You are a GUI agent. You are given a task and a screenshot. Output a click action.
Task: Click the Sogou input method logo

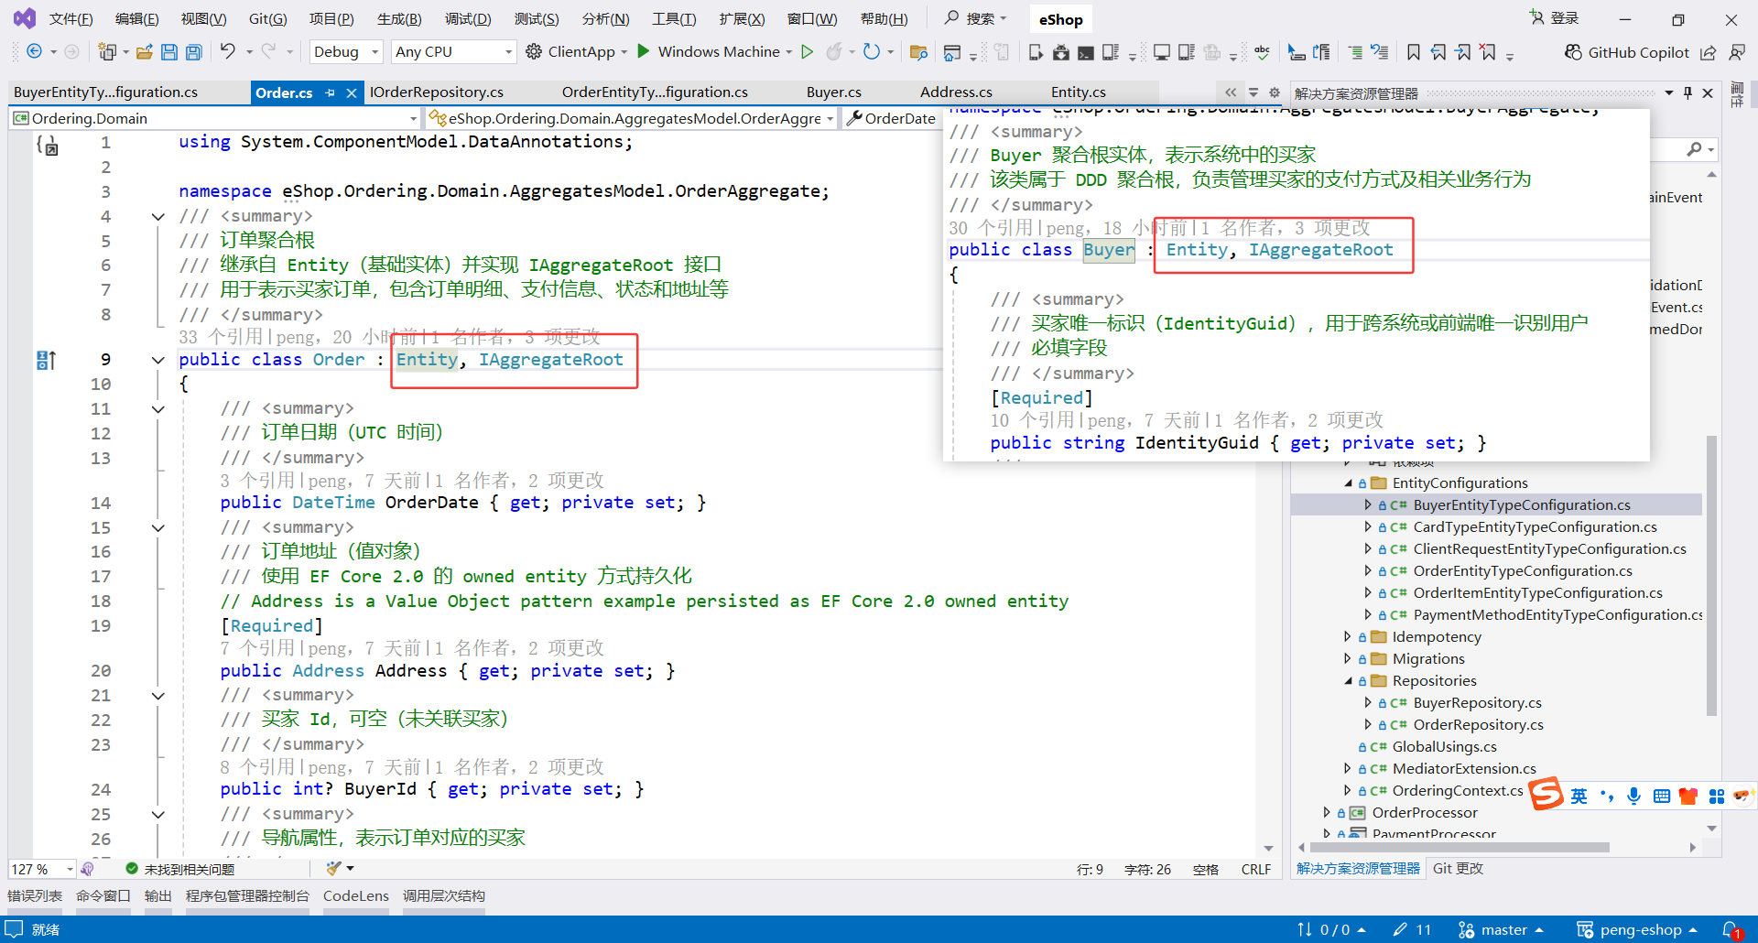1546,794
